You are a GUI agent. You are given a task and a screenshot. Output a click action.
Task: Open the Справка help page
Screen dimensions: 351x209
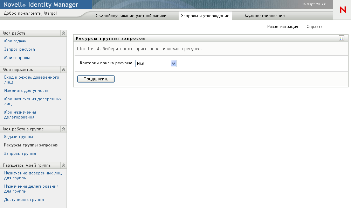pyautogui.click(x=314, y=26)
